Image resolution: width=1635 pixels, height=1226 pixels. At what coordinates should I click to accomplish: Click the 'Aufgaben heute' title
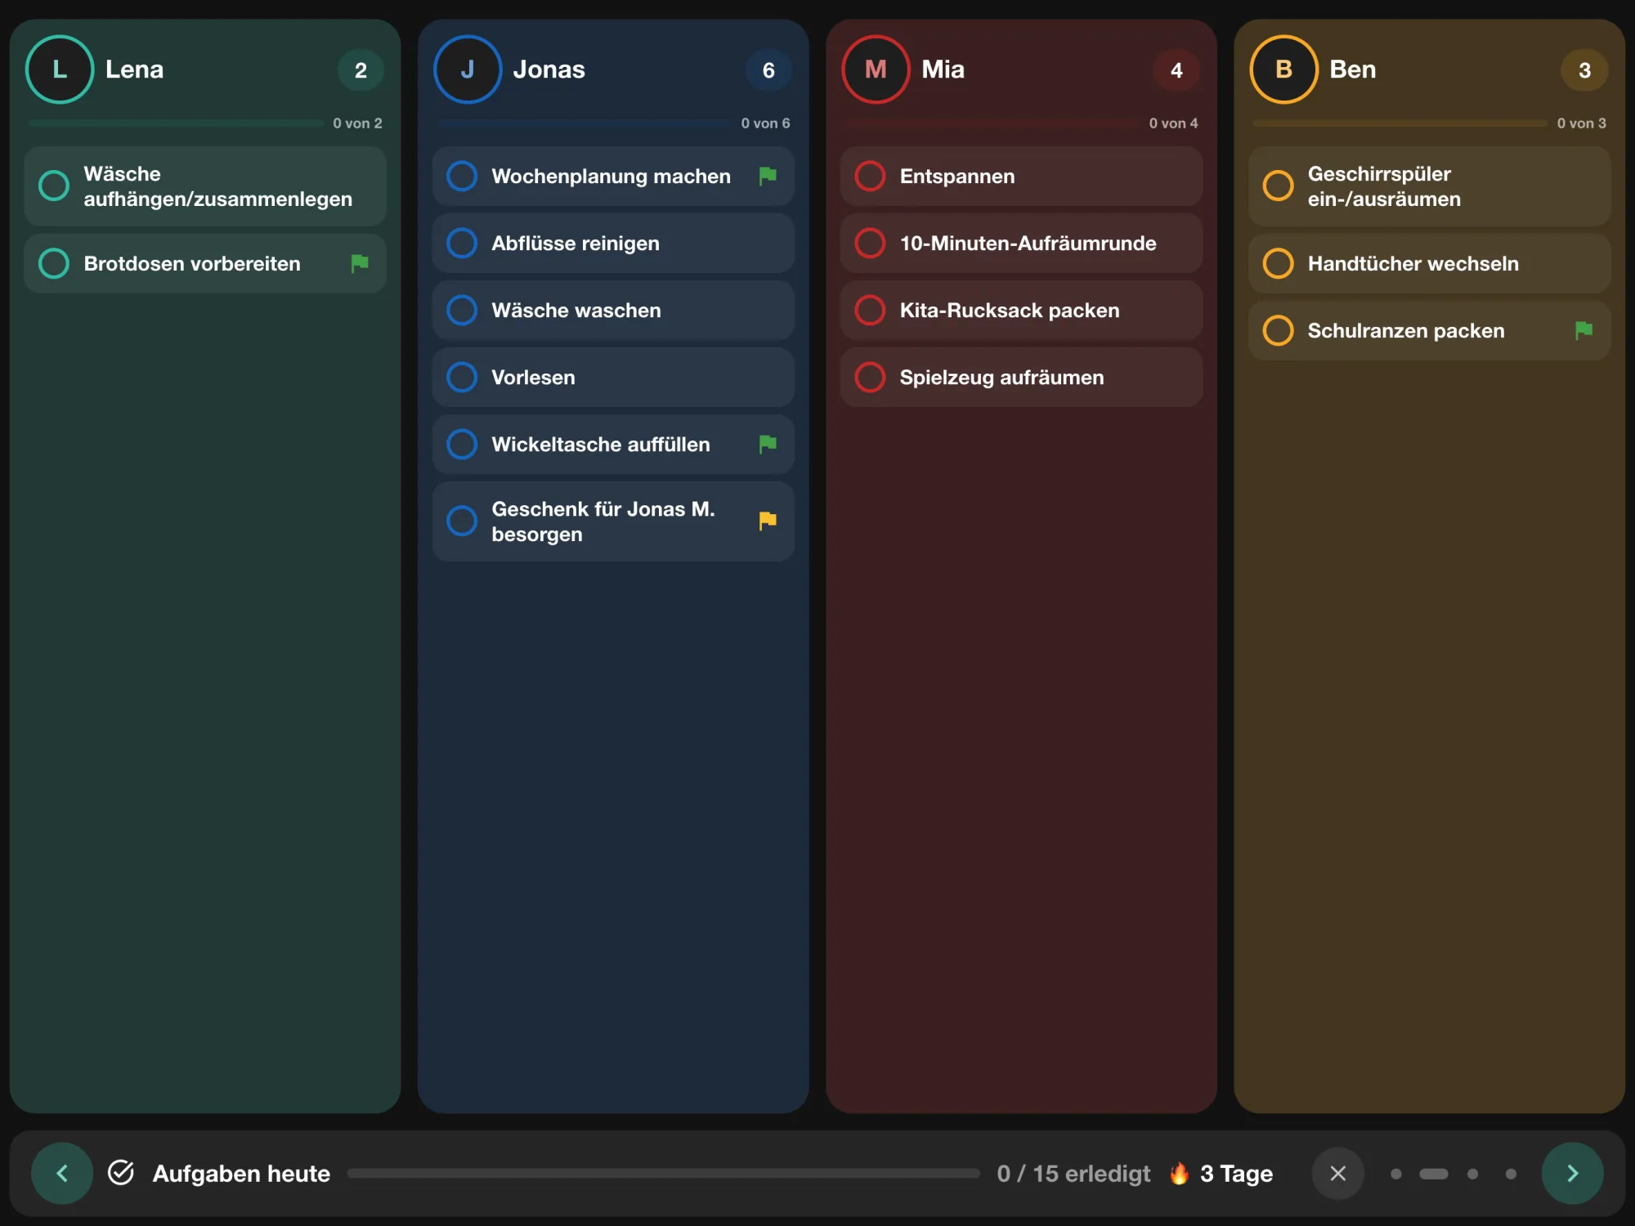[x=241, y=1174]
